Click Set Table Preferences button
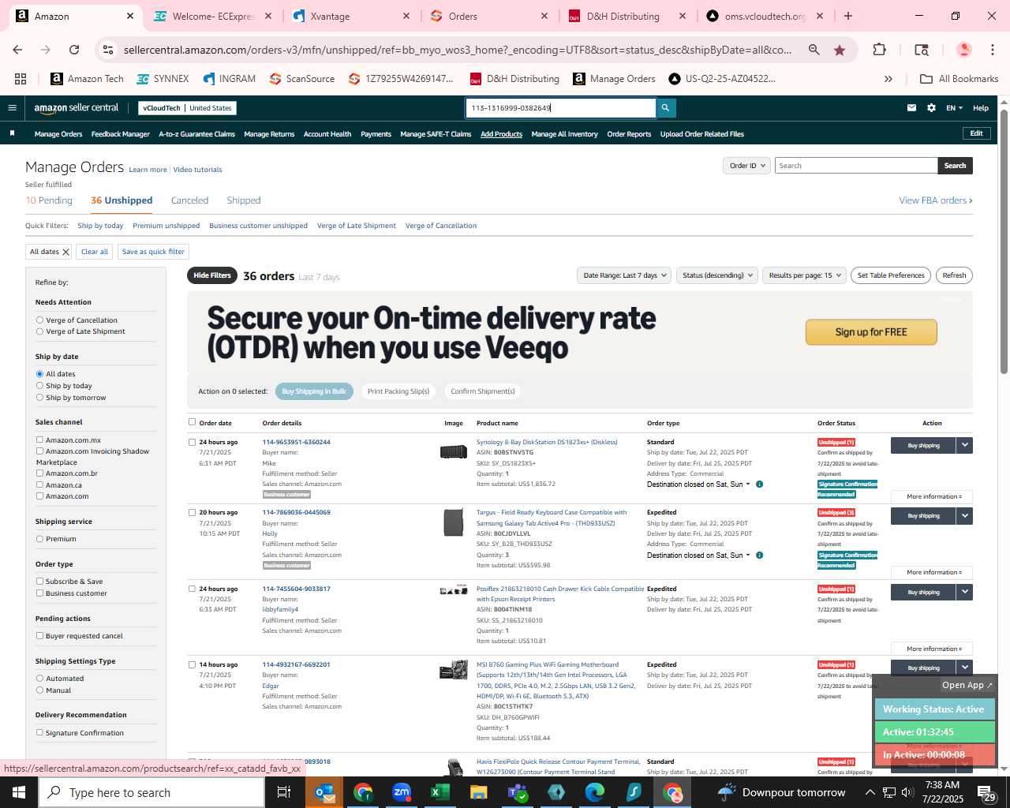 (x=891, y=275)
